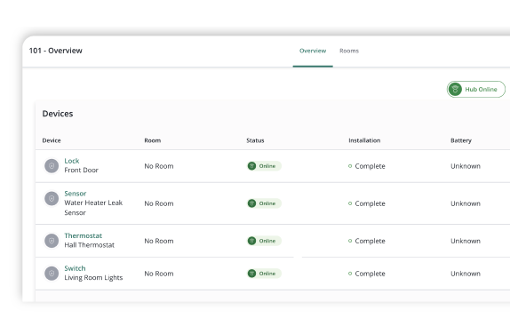The height and width of the screenshot is (334, 510).
Task: Click Complete indicator dot in Sensor row
Action: tap(350, 203)
